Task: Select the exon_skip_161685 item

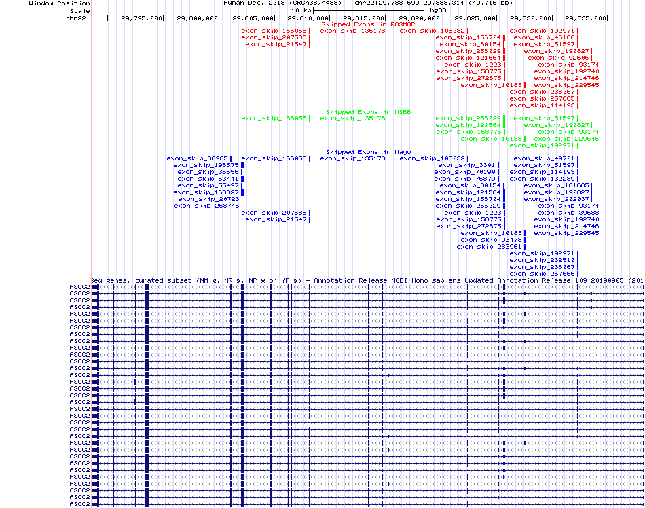Action: click(557, 185)
